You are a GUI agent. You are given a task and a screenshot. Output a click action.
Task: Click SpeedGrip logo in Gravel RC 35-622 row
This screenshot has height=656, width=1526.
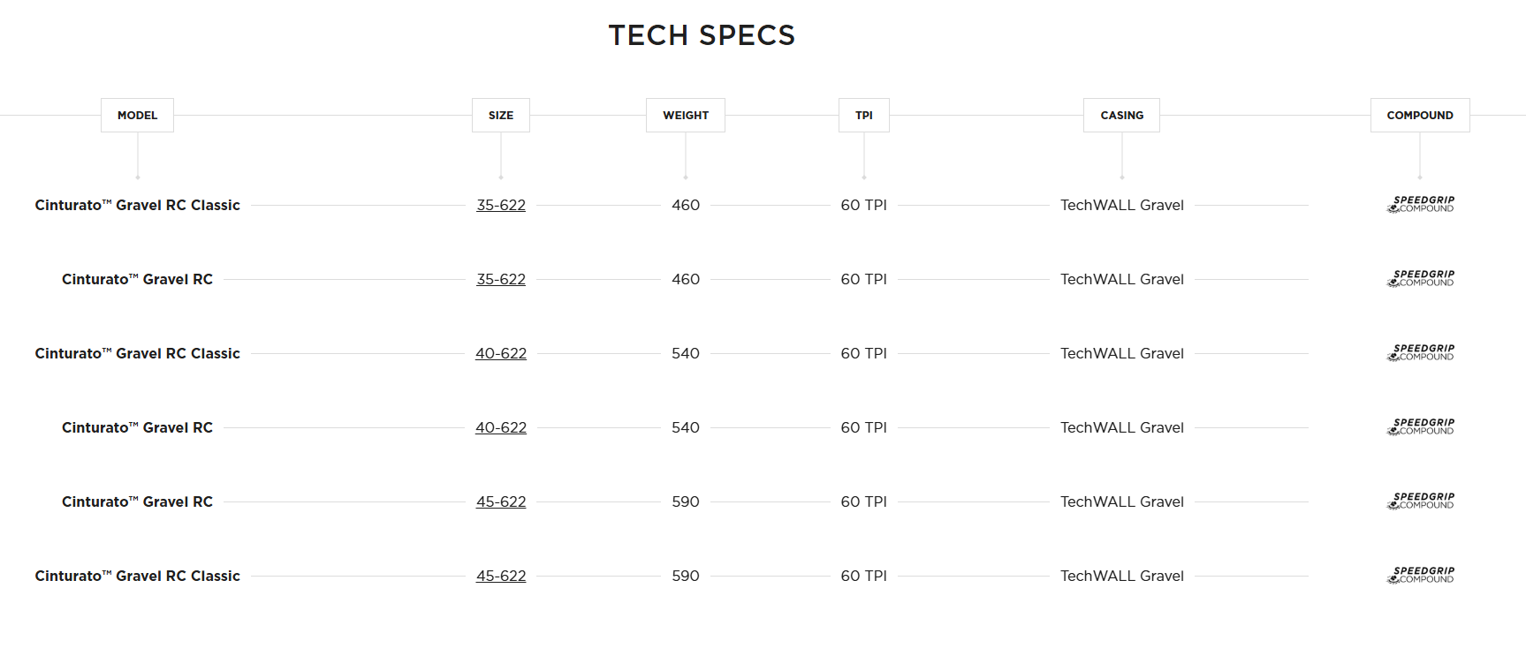(x=1420, y=279)
